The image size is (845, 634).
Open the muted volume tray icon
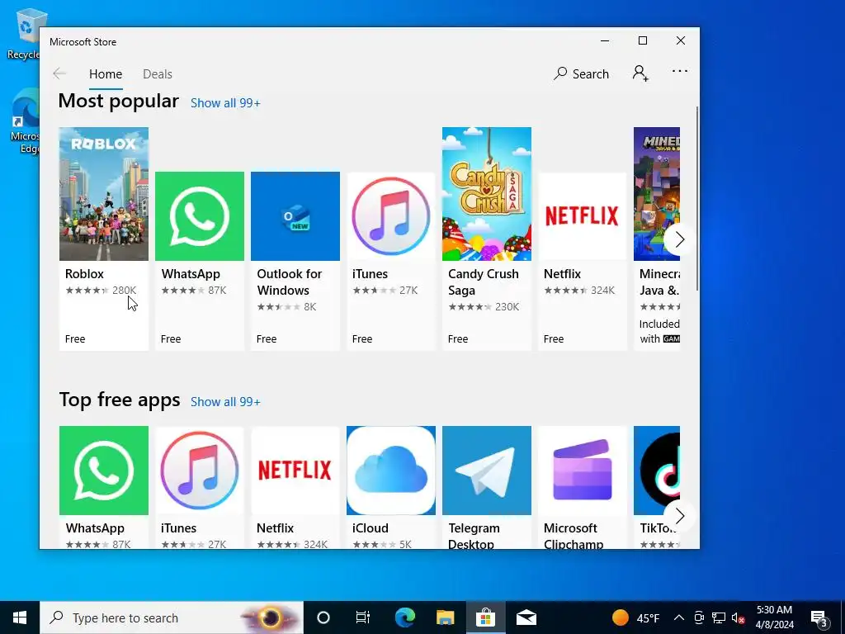point(738,617)
